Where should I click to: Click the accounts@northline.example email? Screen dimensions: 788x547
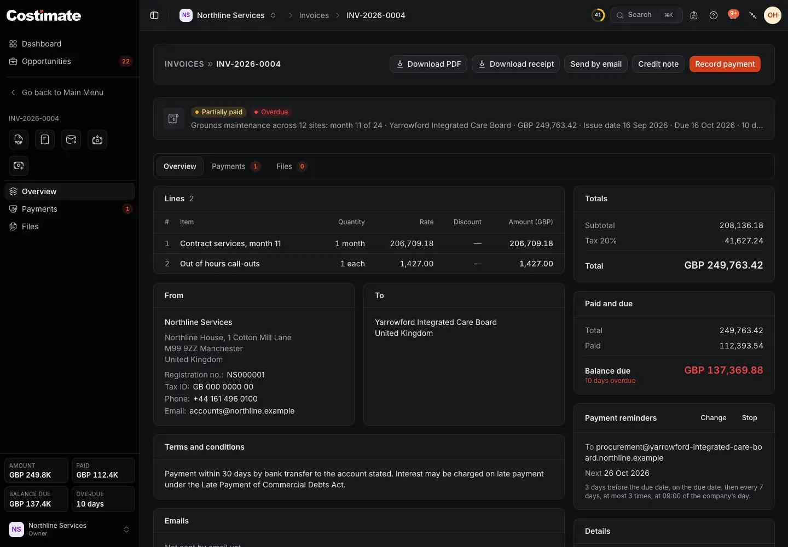(x=242, y=411)
